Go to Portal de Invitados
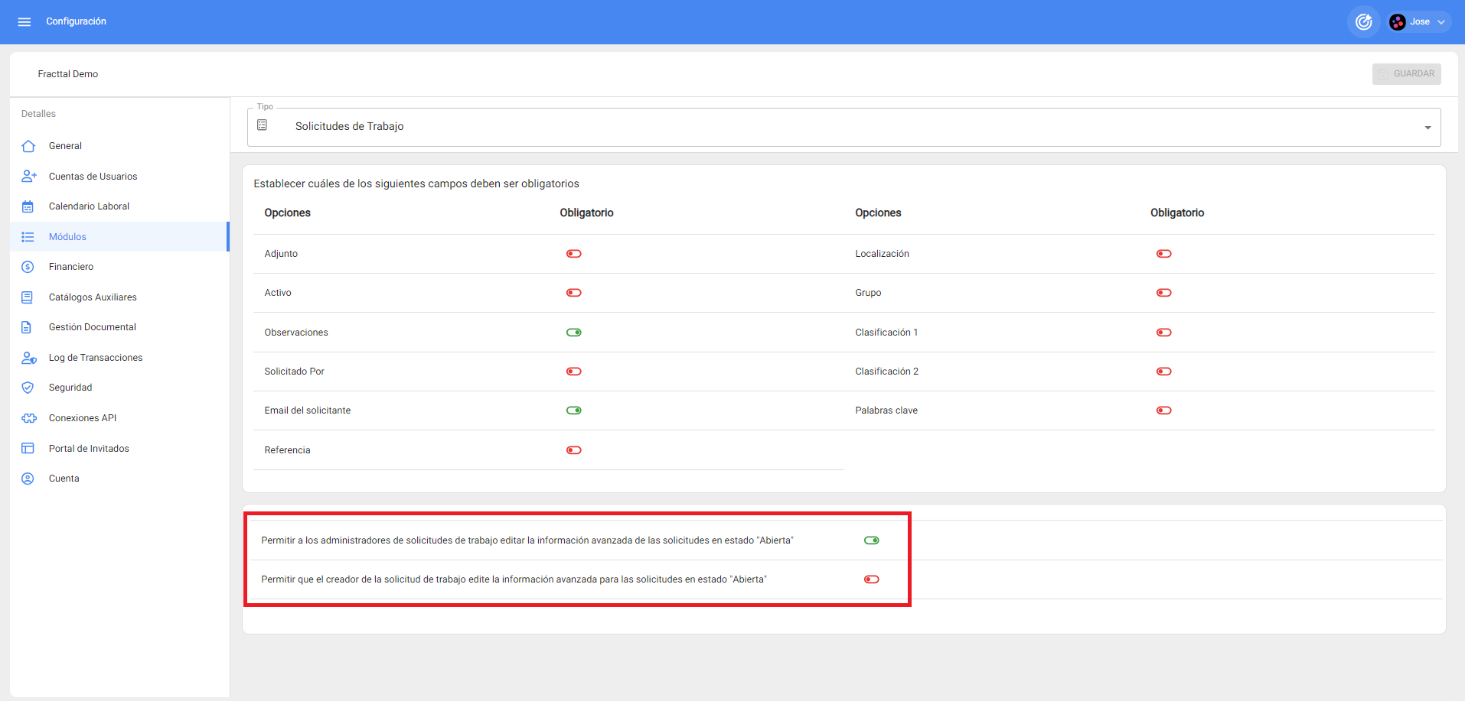1465x701 pixels. [x=89, y=449]
